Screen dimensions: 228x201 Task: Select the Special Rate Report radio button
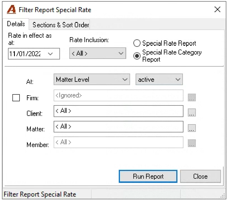click(x=137, y=43)
